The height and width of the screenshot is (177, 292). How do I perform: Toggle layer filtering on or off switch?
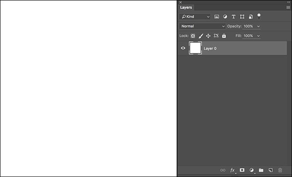(x=259, y=16)
